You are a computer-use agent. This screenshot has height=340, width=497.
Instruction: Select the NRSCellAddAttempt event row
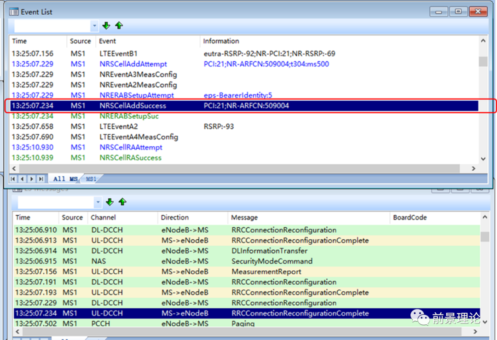(x=244, y=64)
